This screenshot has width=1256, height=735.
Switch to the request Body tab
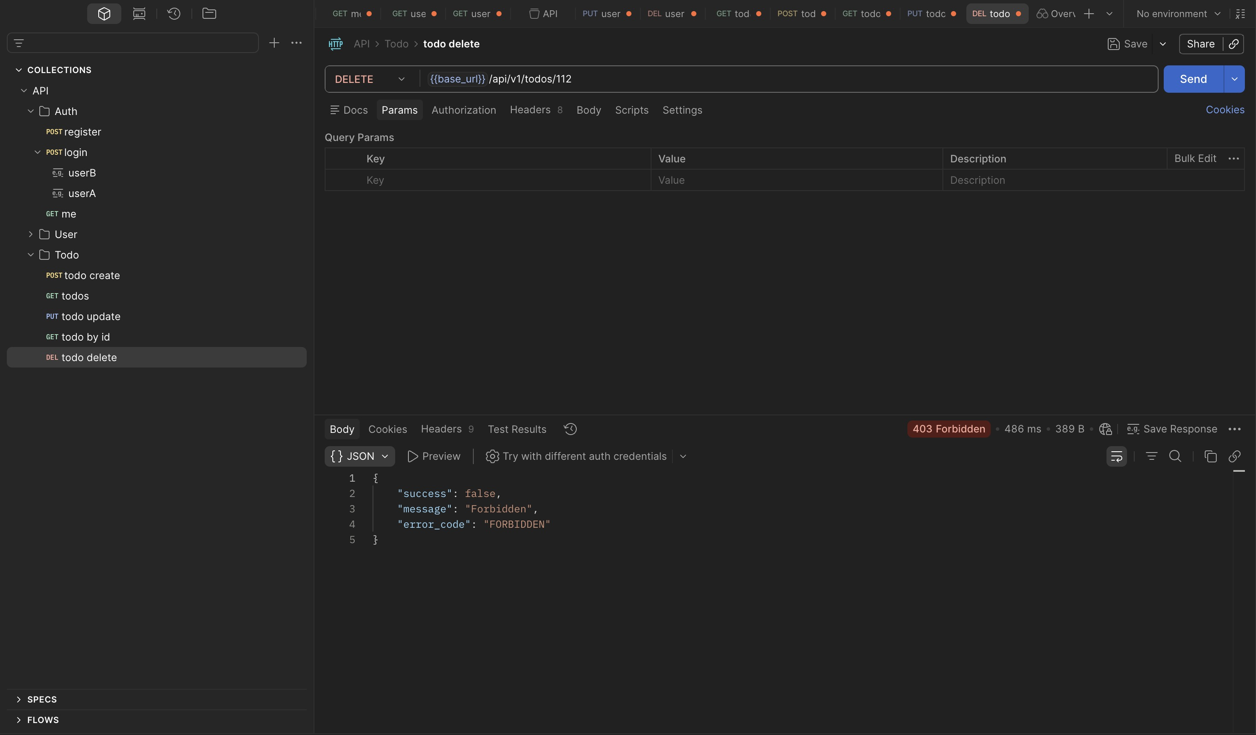(x=589, y=110)
